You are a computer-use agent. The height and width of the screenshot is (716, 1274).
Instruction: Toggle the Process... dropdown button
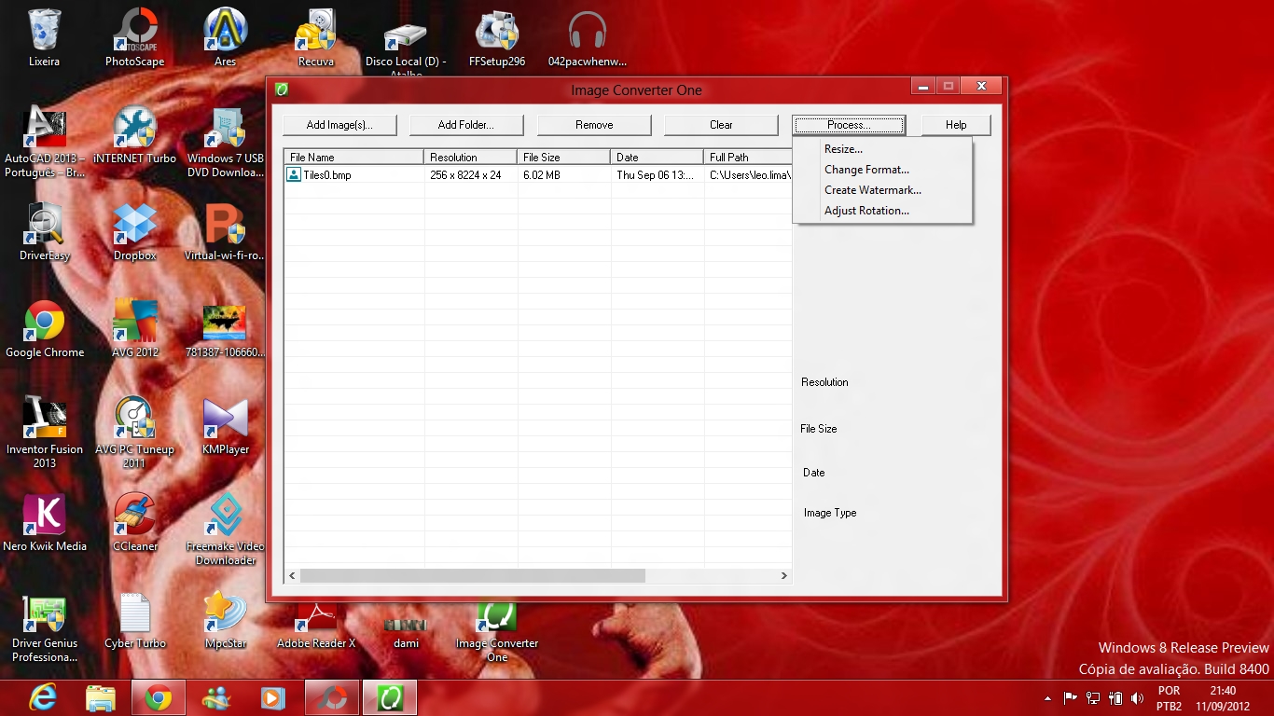pos(849,125)
